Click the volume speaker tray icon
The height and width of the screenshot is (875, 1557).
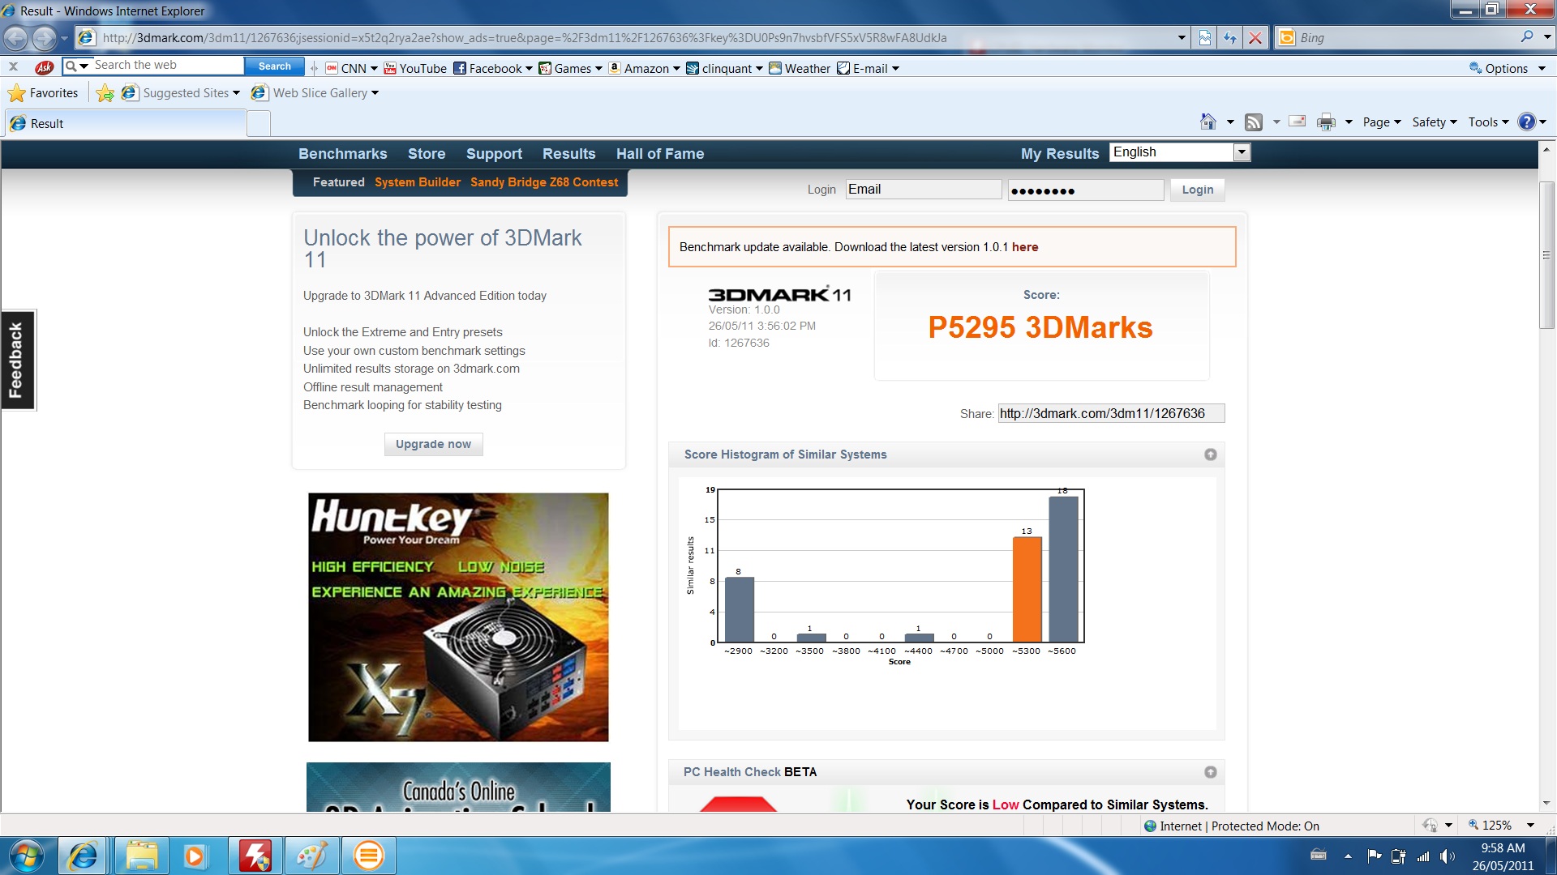[1448, 856]
